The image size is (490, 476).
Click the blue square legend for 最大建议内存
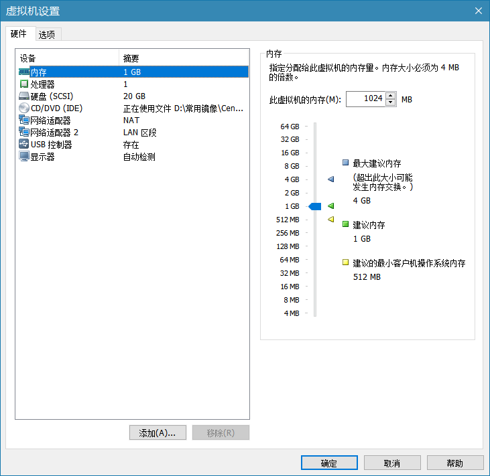pos(345,162)
